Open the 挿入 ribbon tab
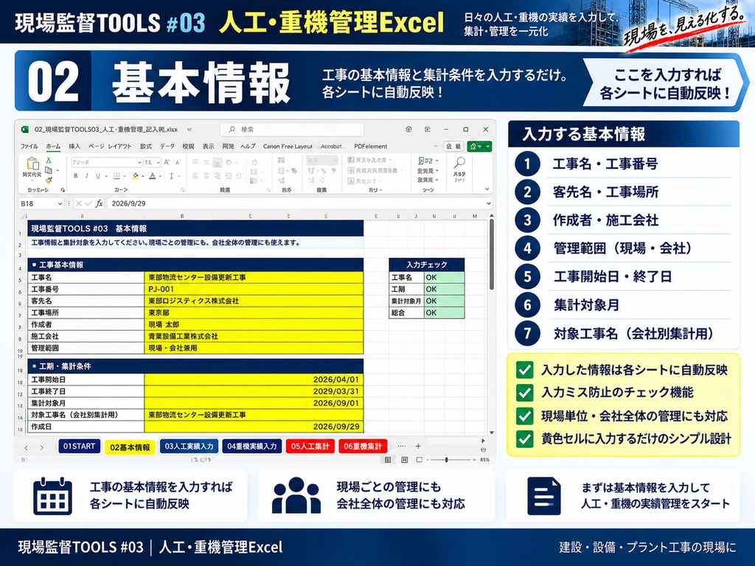Image resolution: width=755 pixels, height=566 pixels. tap(74, 147)
